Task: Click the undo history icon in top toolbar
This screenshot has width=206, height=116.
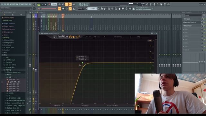Action: click(x=147, y=4)
